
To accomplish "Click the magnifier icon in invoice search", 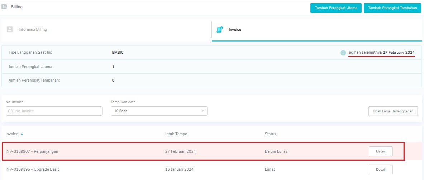I will coord(11,111).
